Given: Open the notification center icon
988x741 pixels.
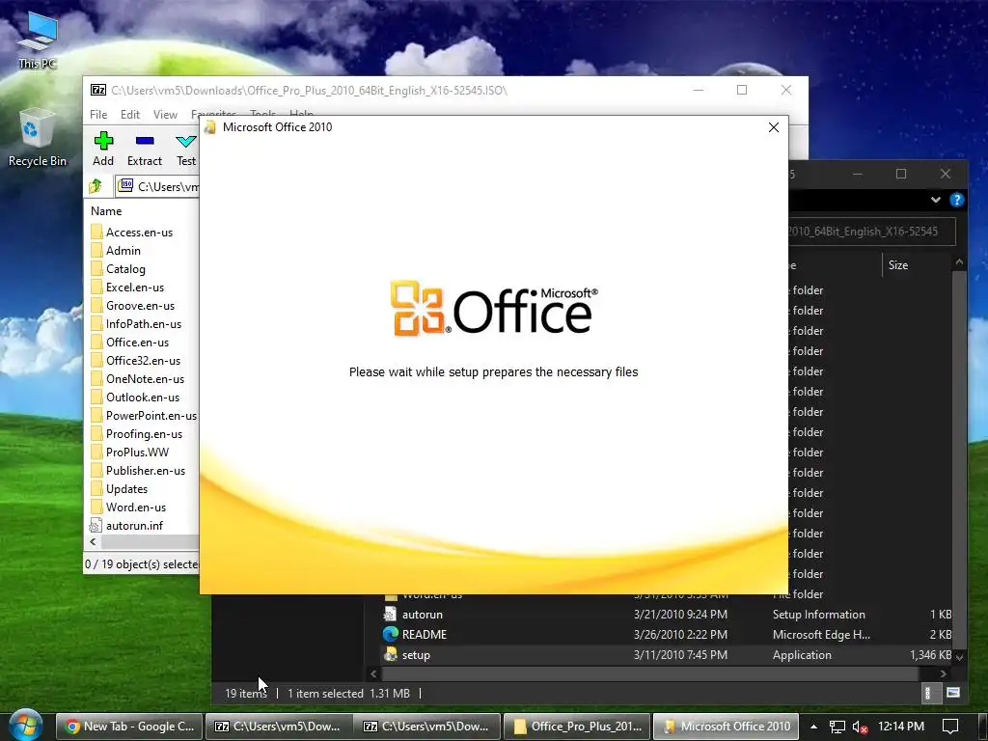Looking at the screenshot, I should point(950,726).
